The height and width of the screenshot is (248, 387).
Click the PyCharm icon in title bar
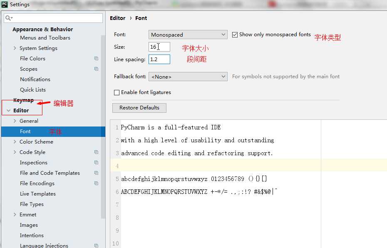(x=5, y=4)
